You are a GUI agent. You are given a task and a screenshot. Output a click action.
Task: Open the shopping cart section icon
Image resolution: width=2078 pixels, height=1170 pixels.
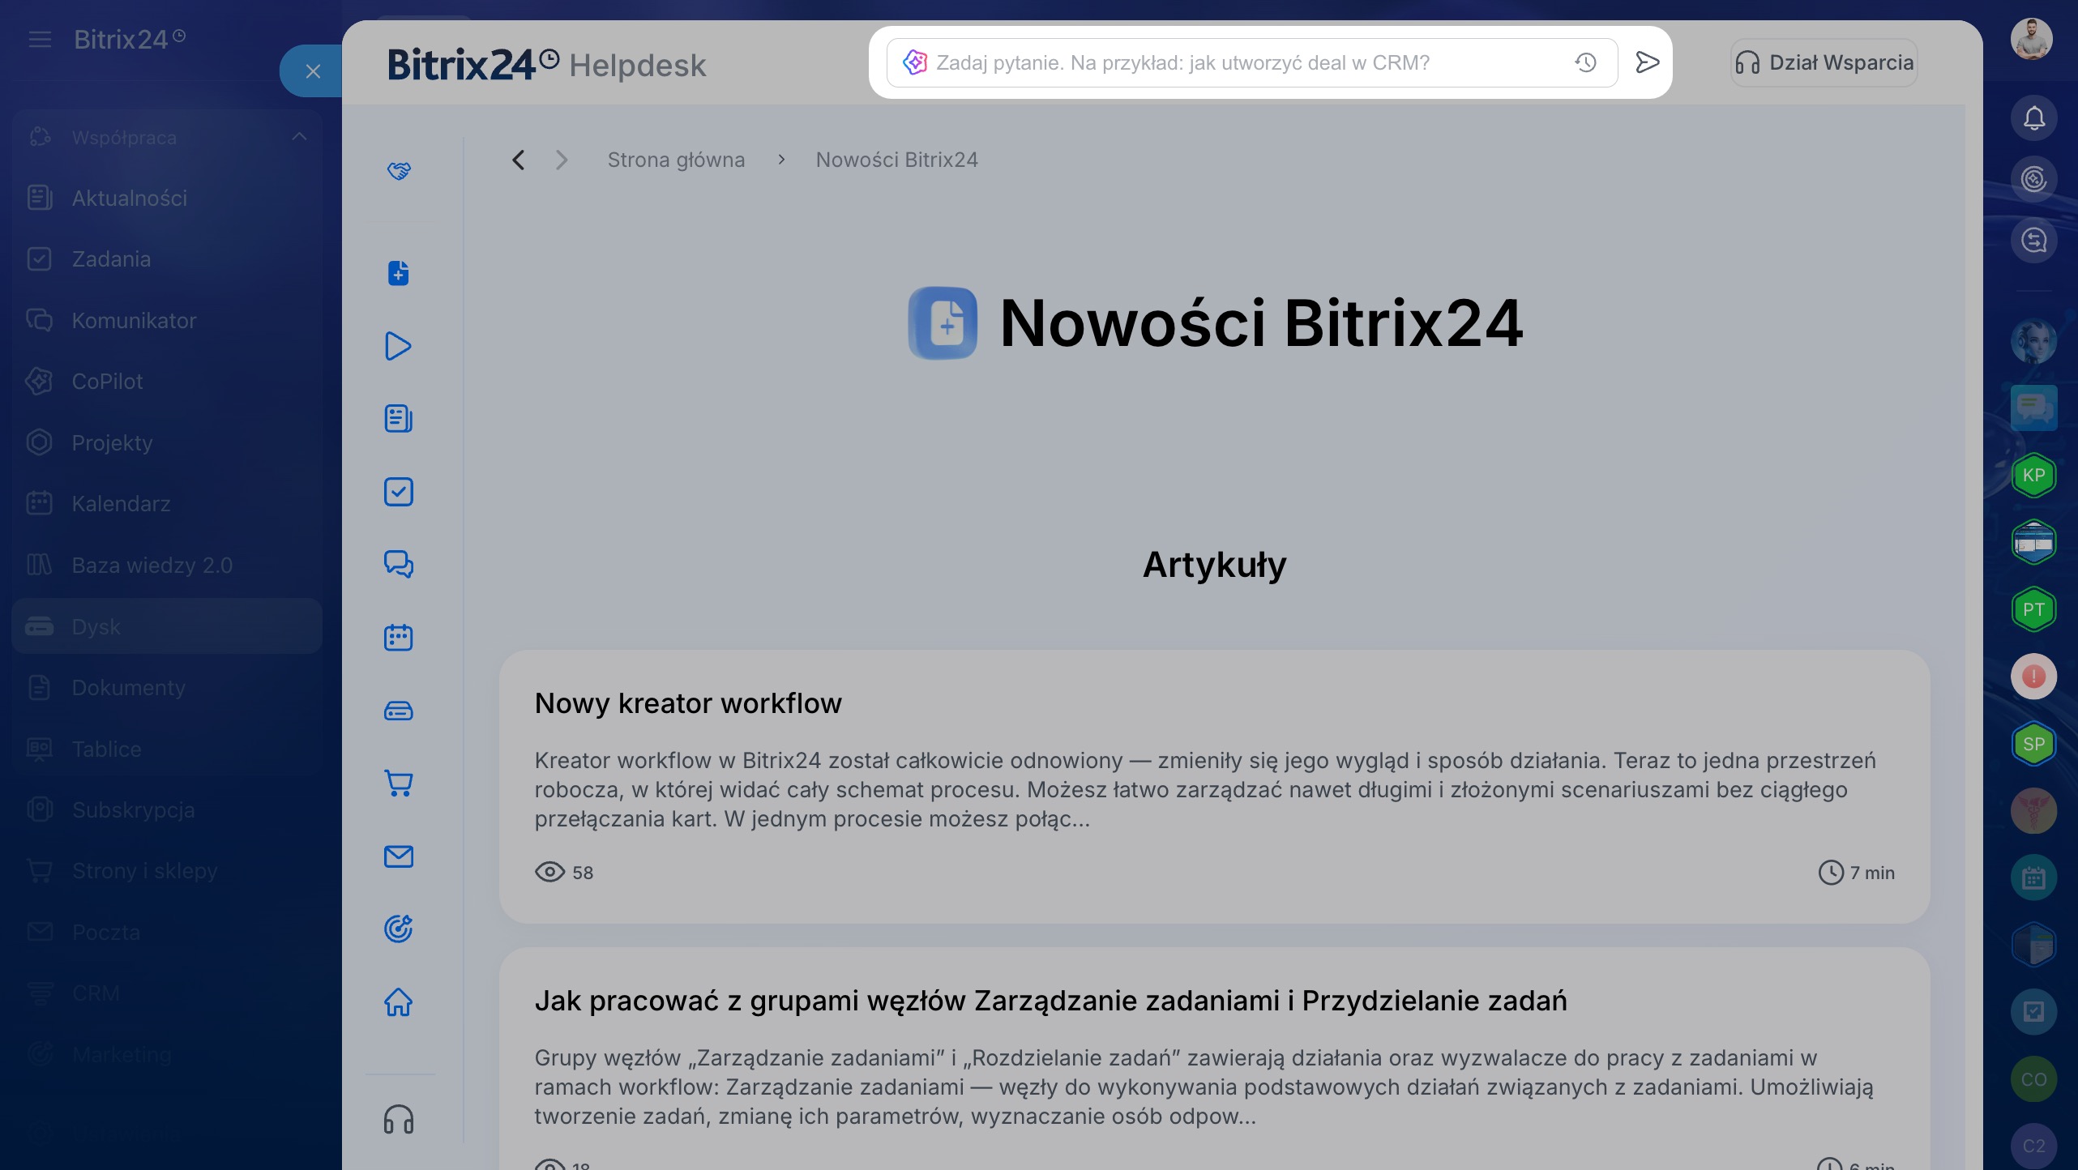(x=398, y=783)
